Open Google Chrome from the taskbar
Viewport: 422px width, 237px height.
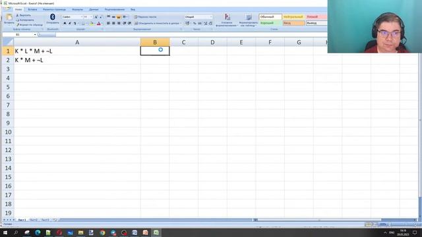102,232
